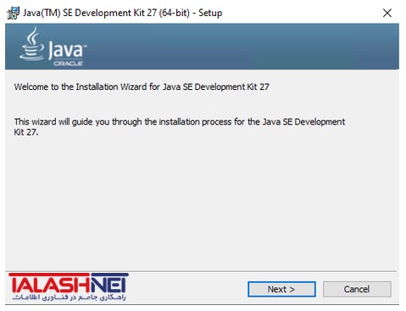
Task: Close the Setup window with the X
Action: pos(387,13)
